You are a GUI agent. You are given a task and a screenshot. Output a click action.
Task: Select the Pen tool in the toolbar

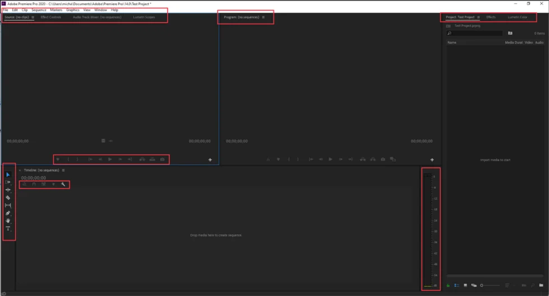pos(8,213)
